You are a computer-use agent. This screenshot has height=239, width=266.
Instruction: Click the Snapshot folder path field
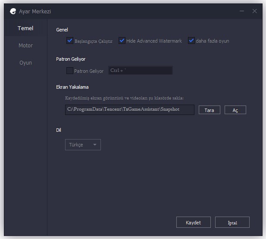pos(129,110)
